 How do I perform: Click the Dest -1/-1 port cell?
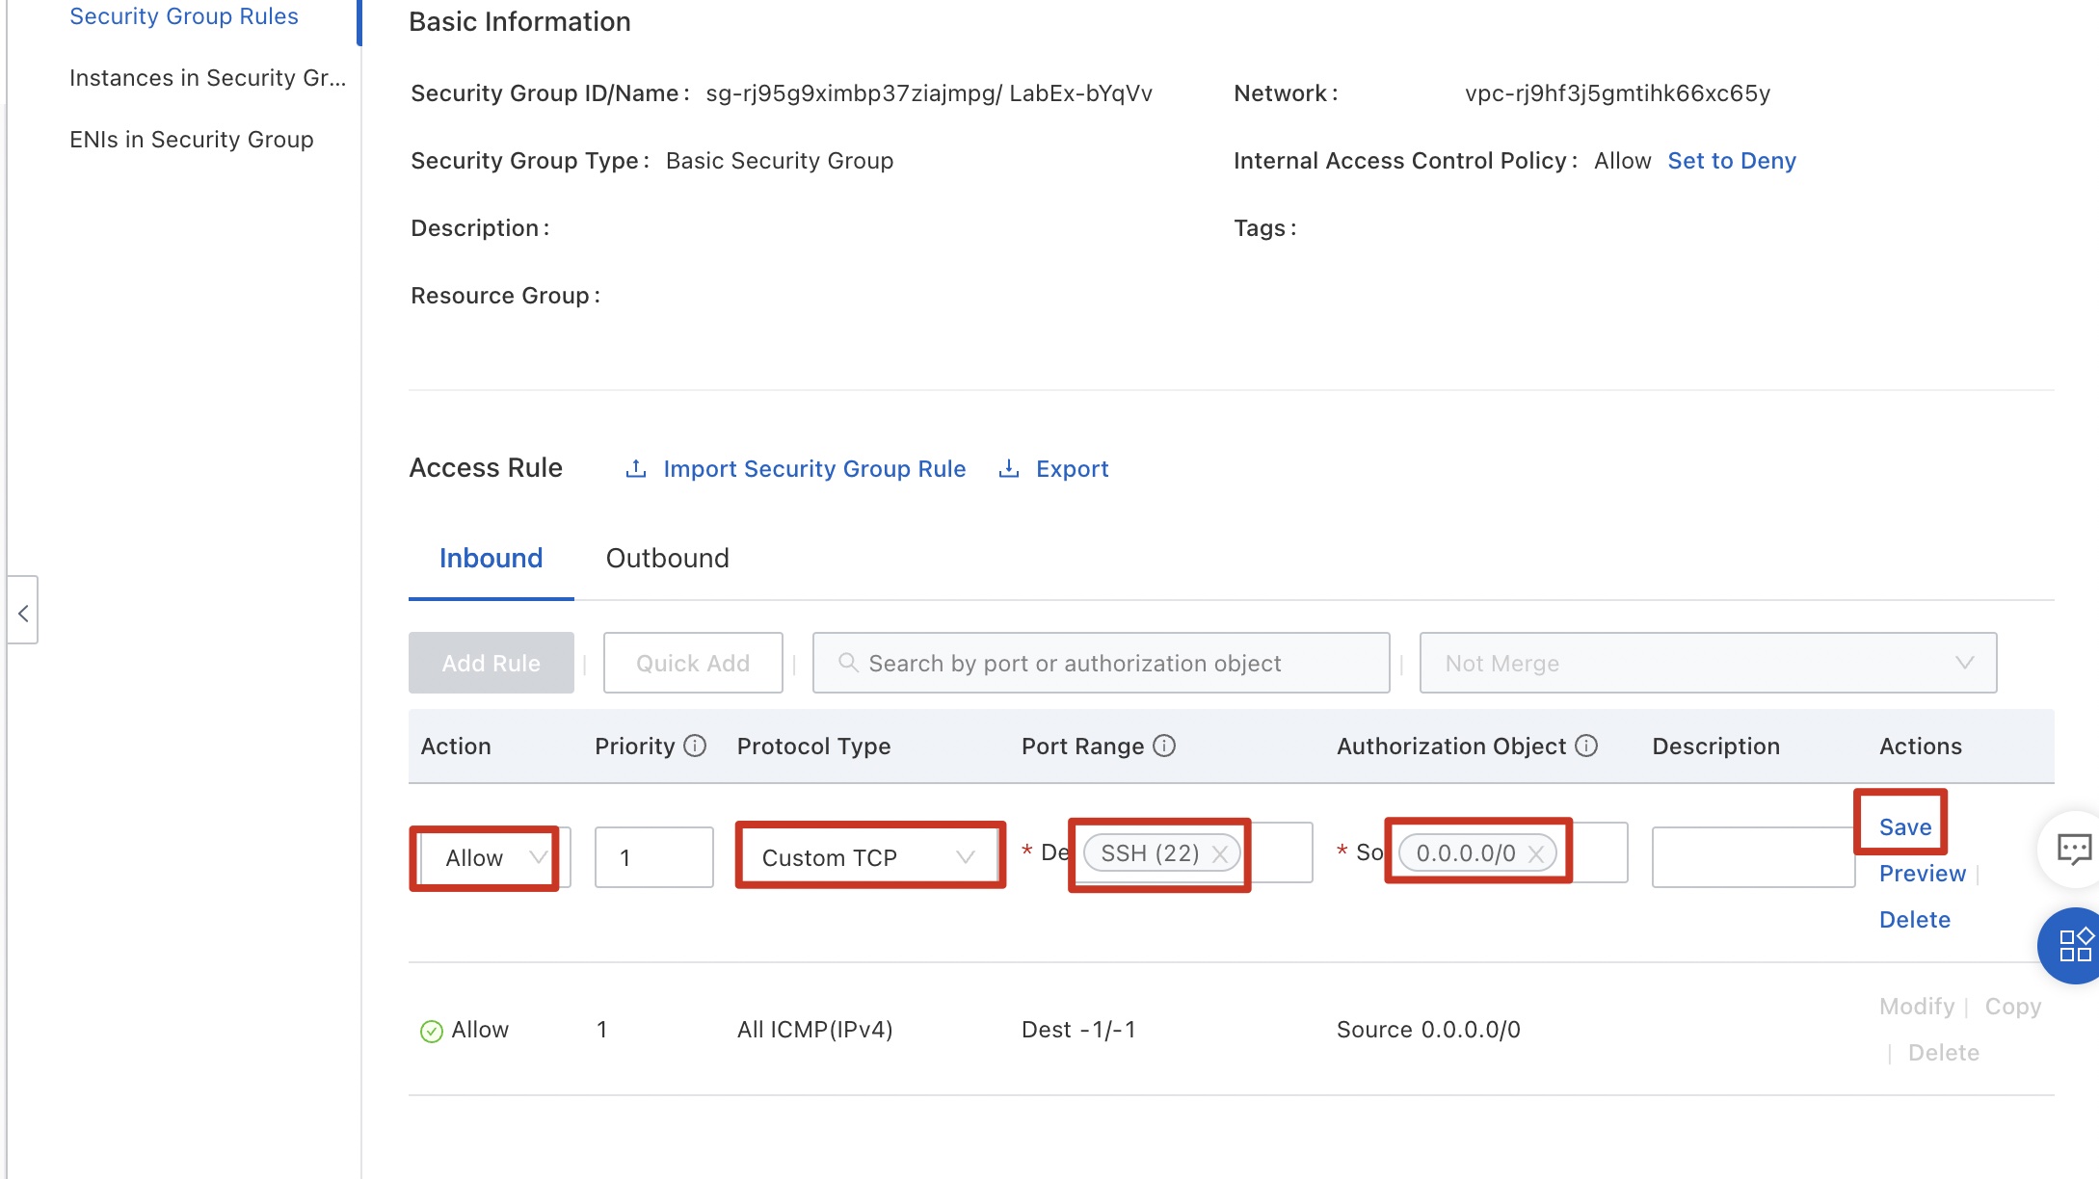1078,1030
